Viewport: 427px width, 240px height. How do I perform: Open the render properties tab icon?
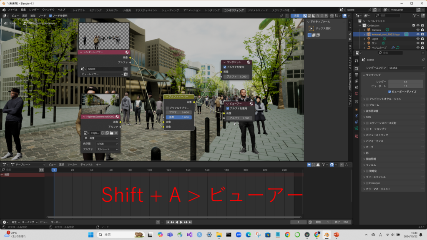click(x=357, y=68)
